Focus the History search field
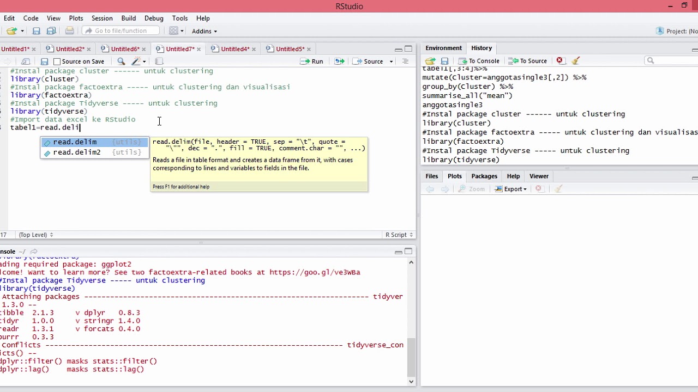698x392 pixels. [x=671, y=61]
